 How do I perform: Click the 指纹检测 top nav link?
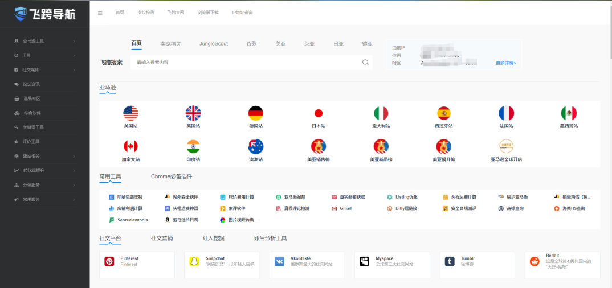click(x=145, y=13)
